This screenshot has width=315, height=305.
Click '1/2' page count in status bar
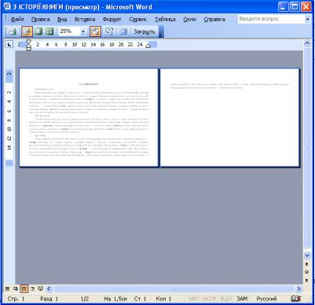tap(85, 299)
